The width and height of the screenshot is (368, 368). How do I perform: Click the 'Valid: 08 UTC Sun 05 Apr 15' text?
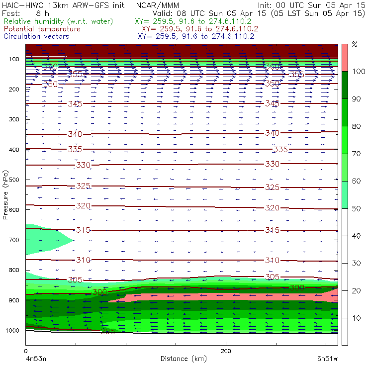pos(209,13)
